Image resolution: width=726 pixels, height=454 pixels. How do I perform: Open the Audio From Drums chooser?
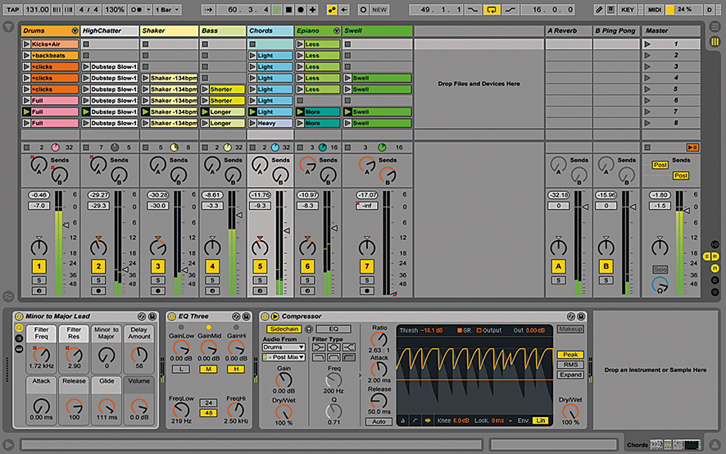[284, 347]
